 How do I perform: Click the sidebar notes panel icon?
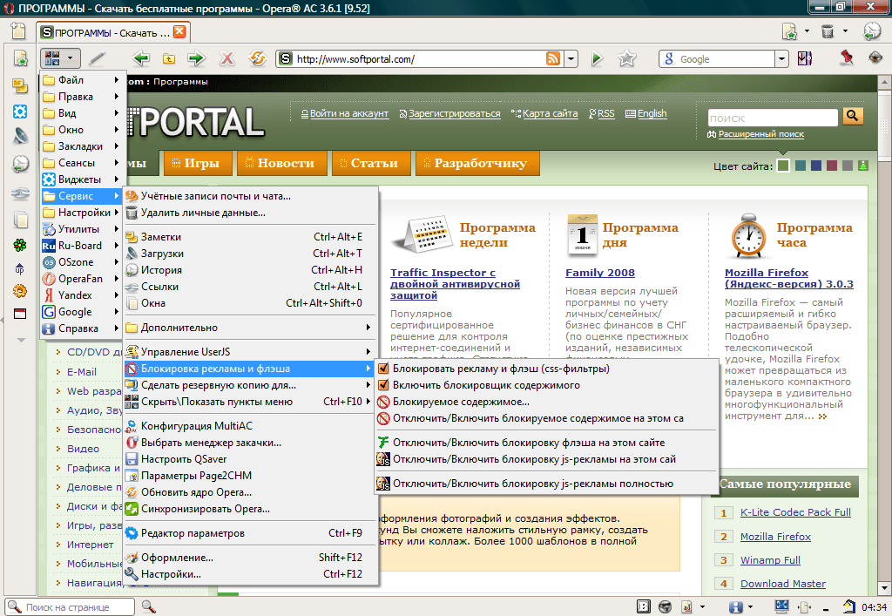point(20,86)
